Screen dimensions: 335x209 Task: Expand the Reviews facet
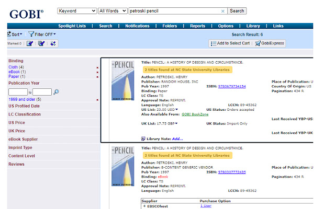click(x=16, y=164)
